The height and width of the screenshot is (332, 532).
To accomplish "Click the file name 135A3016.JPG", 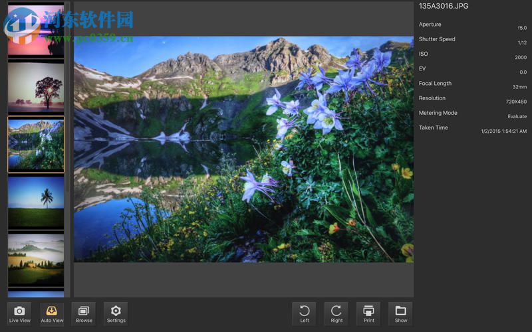I will point(444,6).
